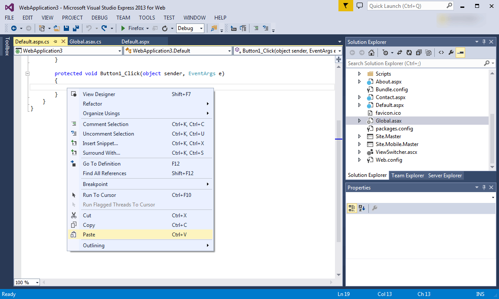Open the feedback speech-bubble icon
The height and width of the screenshot is (299, 499).
click(360, 6)
